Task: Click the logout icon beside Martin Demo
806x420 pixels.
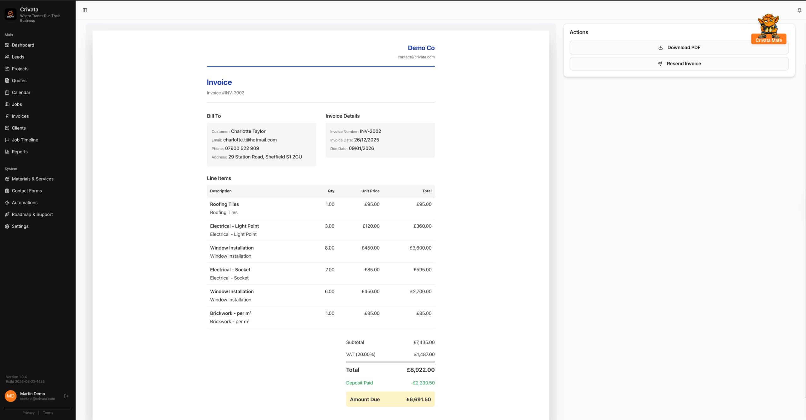Action: [66, 396]
